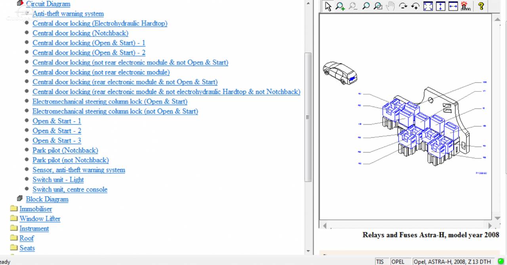Viewport: 507px width, 265px height.
Task: Click the Relays and Fuses Astra-H heading
Action: 431,235
